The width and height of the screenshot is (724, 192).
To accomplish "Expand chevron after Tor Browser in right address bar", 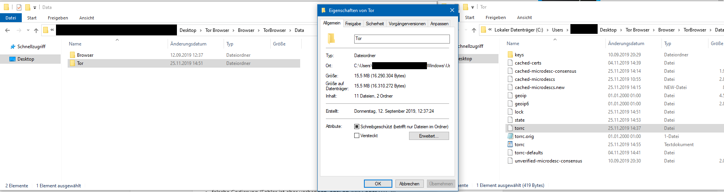I will (654, 30).
